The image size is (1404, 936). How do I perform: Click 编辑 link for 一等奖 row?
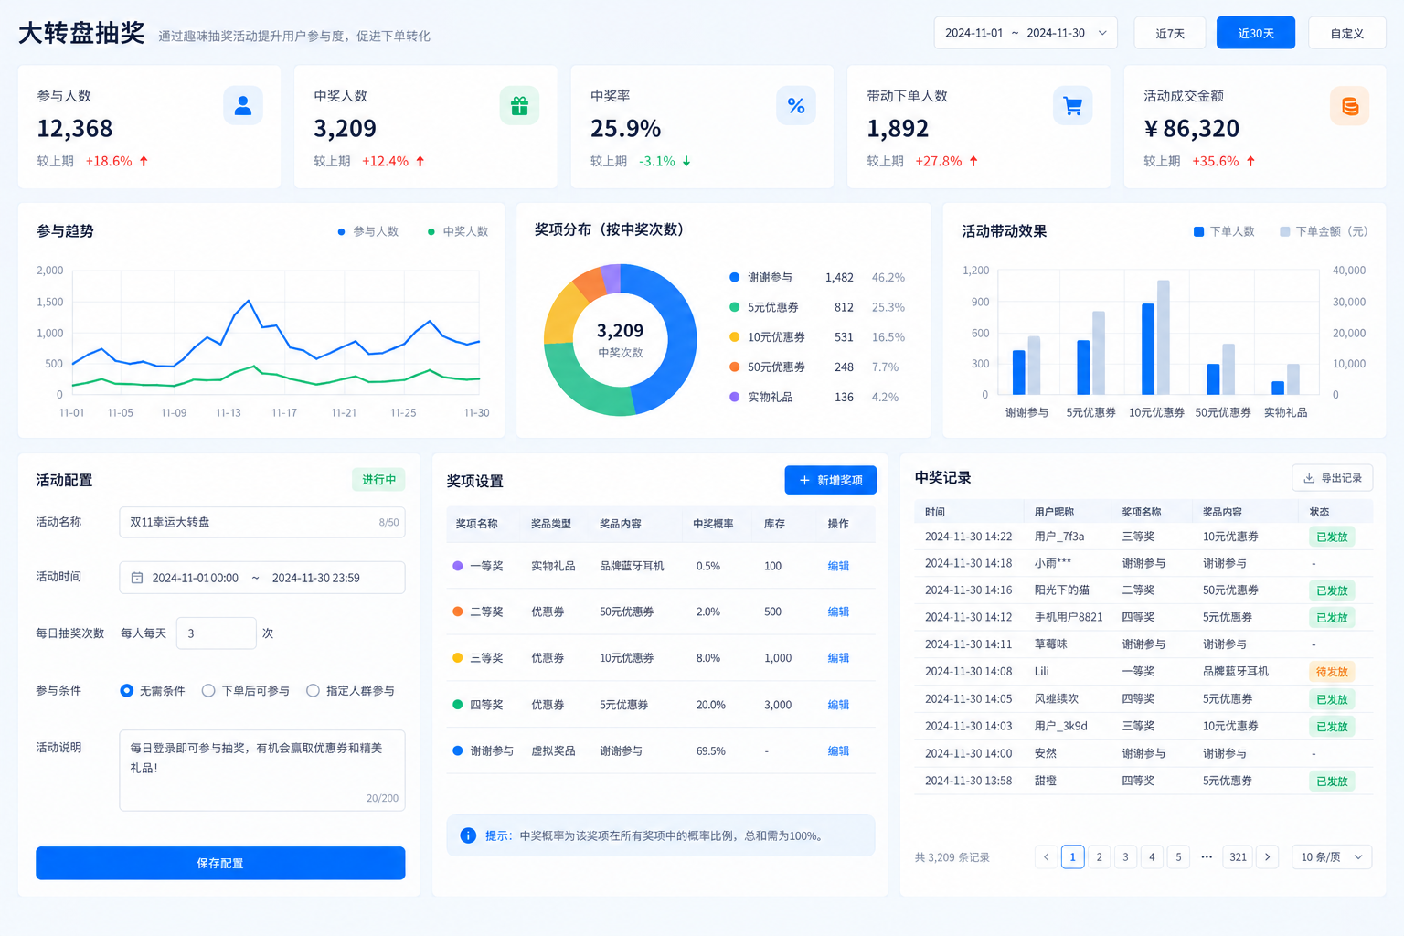click(x=838, y=566)
